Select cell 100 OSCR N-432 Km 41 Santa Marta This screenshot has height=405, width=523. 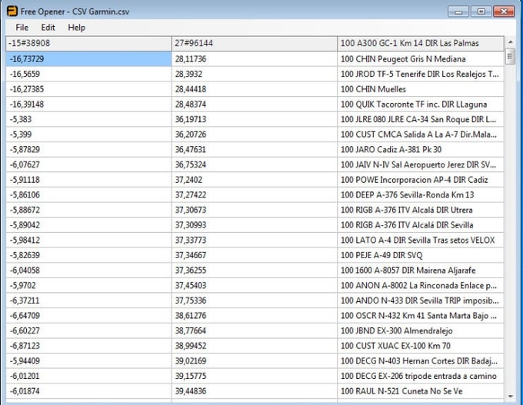pyautogui.click(x=421, y=316)
